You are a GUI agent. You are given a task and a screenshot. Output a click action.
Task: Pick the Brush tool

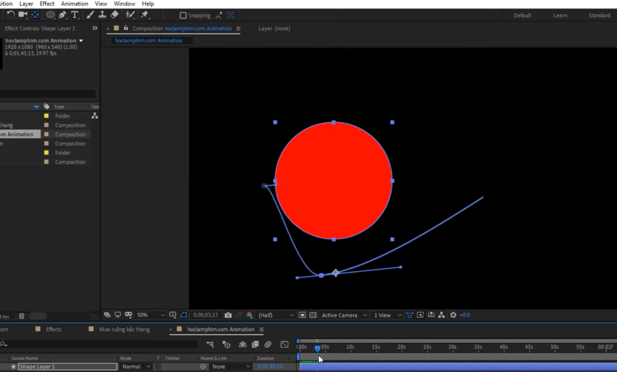point(90,15)
